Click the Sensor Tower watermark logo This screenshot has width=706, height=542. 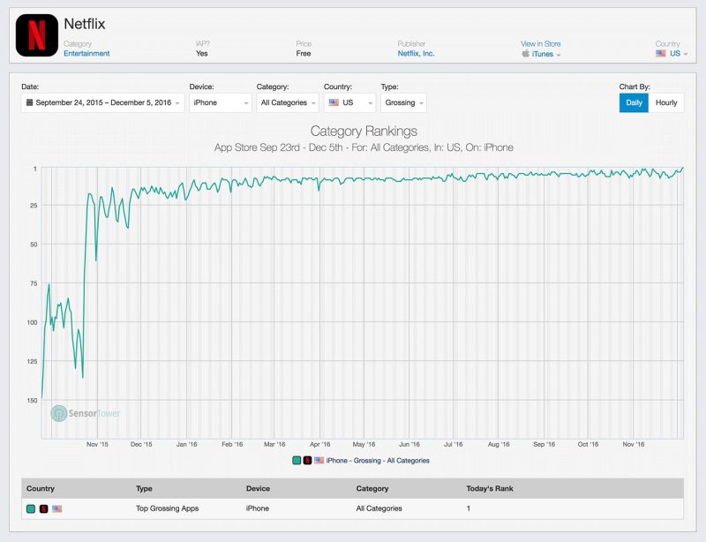[59, 413]
